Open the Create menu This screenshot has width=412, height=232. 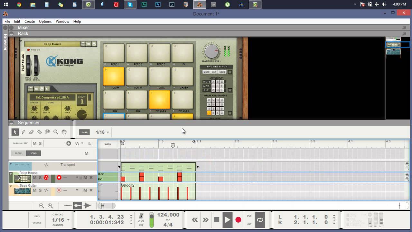(30, 21)
